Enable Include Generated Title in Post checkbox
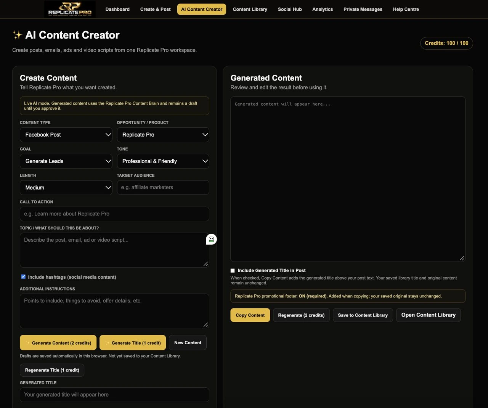This screenshot has height=408, width=488. [233, 270]
